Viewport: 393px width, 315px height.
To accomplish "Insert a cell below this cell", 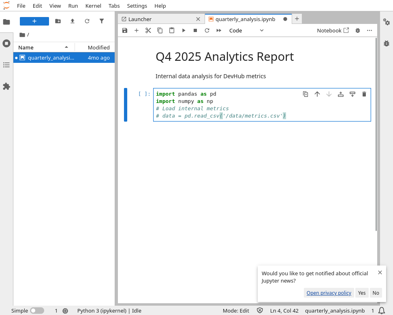I will click(x=352, y=94).
